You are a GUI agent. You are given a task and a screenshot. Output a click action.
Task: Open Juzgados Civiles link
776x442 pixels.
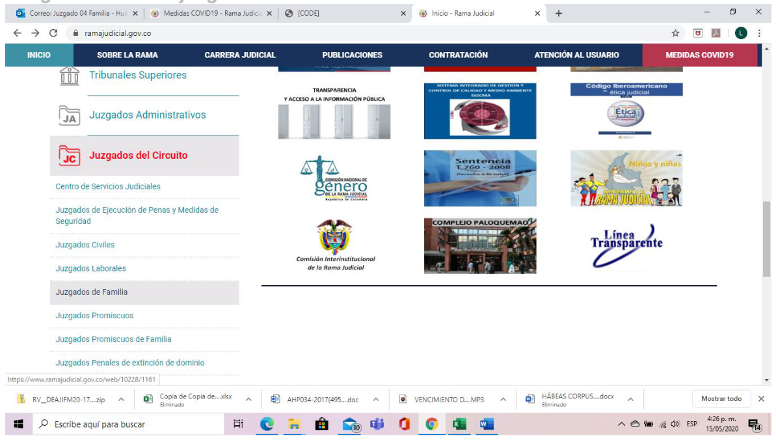click(x=85, y=245)
